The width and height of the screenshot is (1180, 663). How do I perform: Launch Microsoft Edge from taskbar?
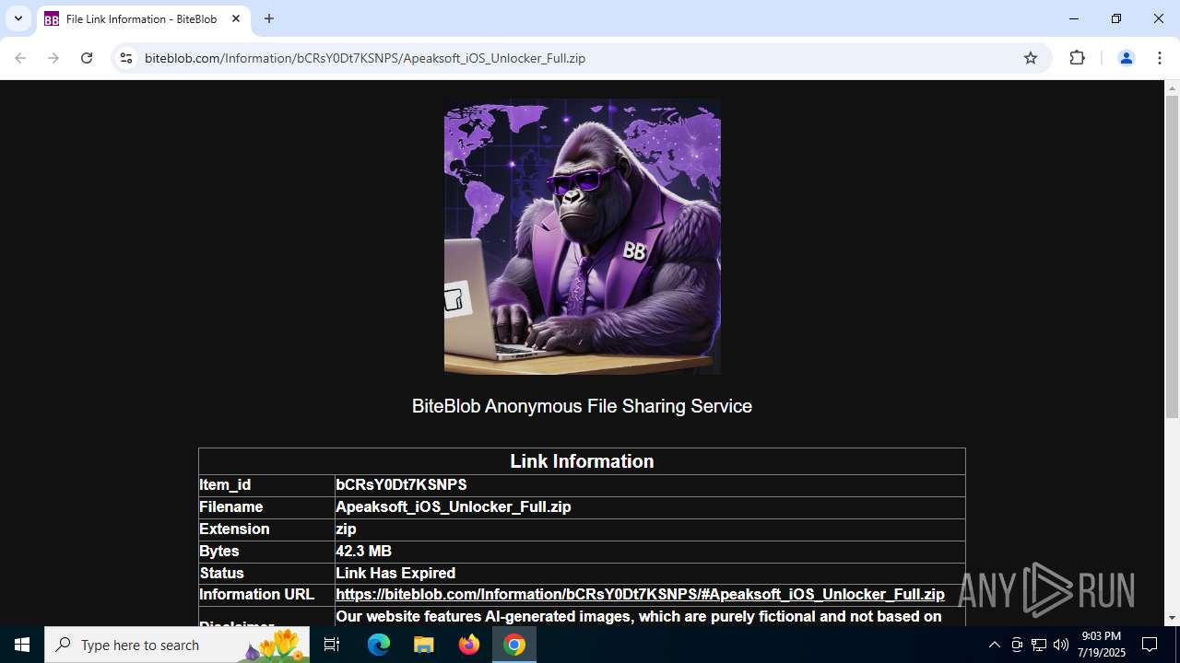click(379, 645)
